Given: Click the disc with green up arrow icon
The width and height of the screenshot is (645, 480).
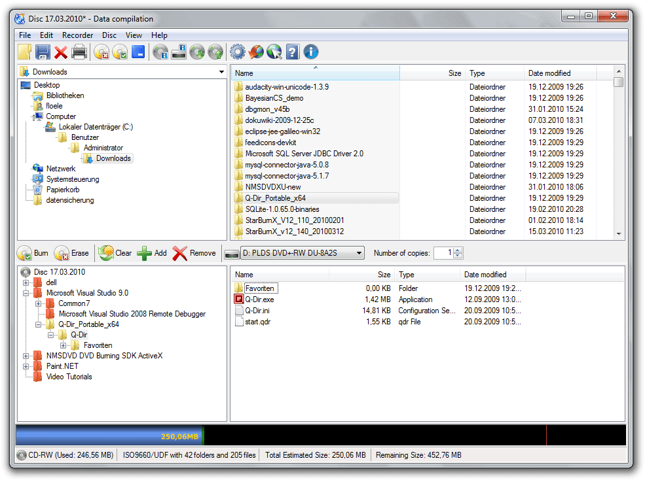Looking at the screenshot, I should point(215,52).
